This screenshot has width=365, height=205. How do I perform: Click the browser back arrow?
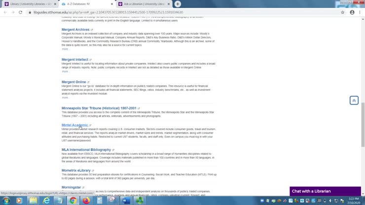pyautogui.click(x=5, y=12)
